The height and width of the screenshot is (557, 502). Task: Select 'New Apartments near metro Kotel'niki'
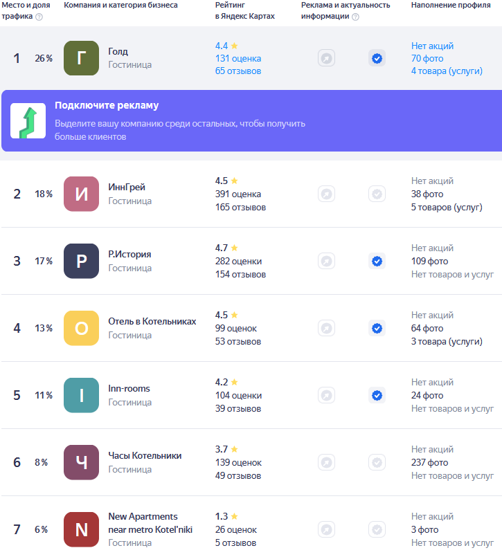coord(150,523)
